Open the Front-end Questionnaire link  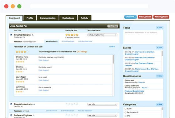[x=134, y=91]
